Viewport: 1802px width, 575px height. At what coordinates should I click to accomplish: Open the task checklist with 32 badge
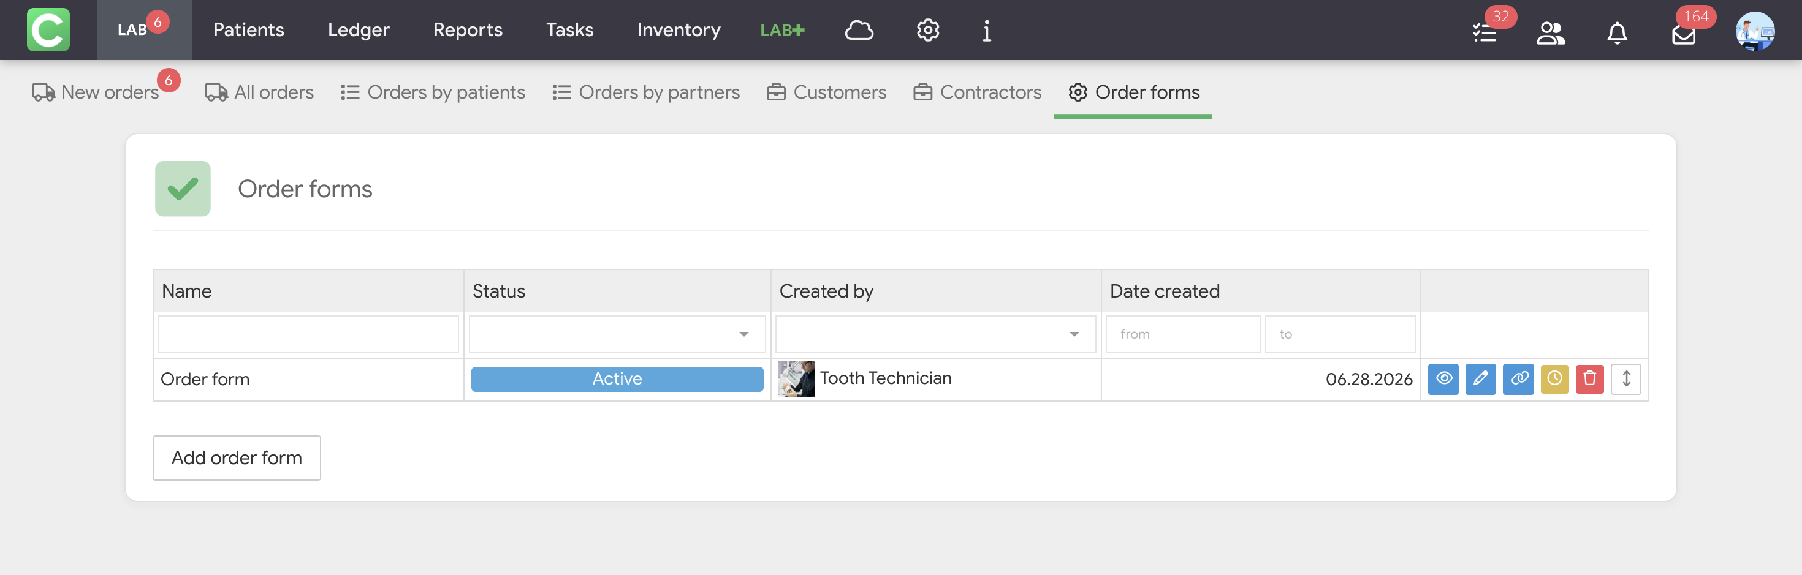[1485, 32]
